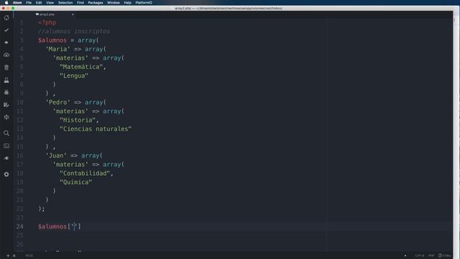
Task: Open the Window menu
Action: 114,3
